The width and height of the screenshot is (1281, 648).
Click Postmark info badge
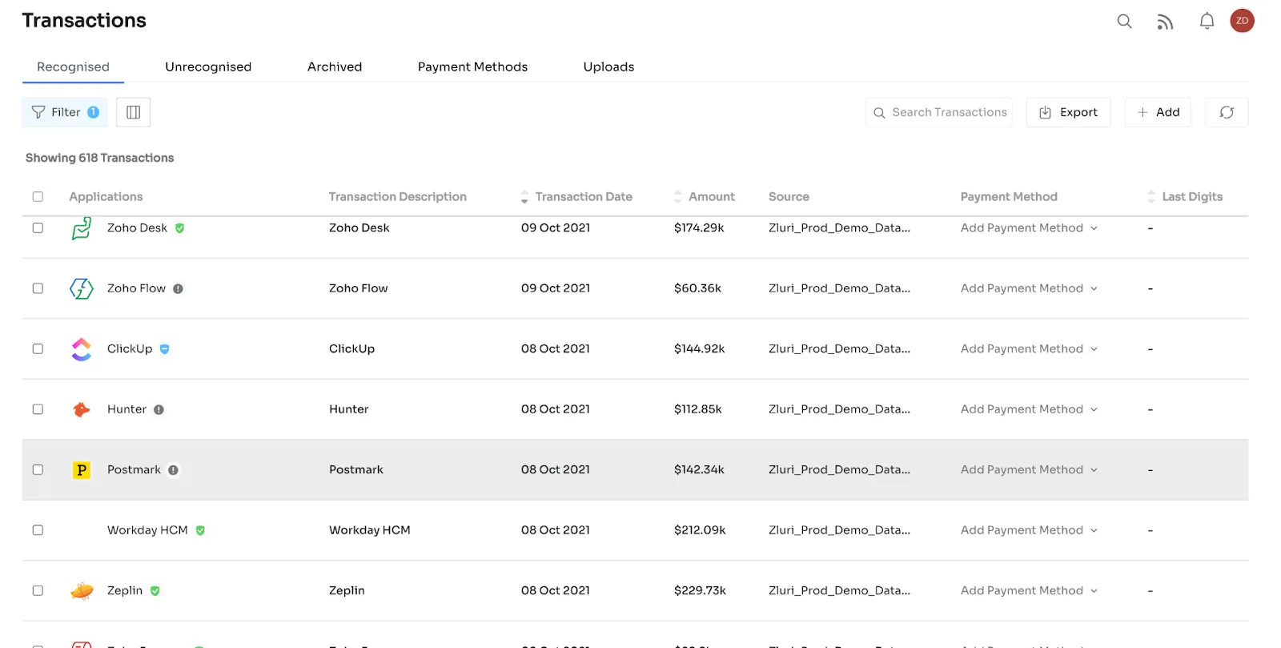pyautogui.click(x=173, y=470)
